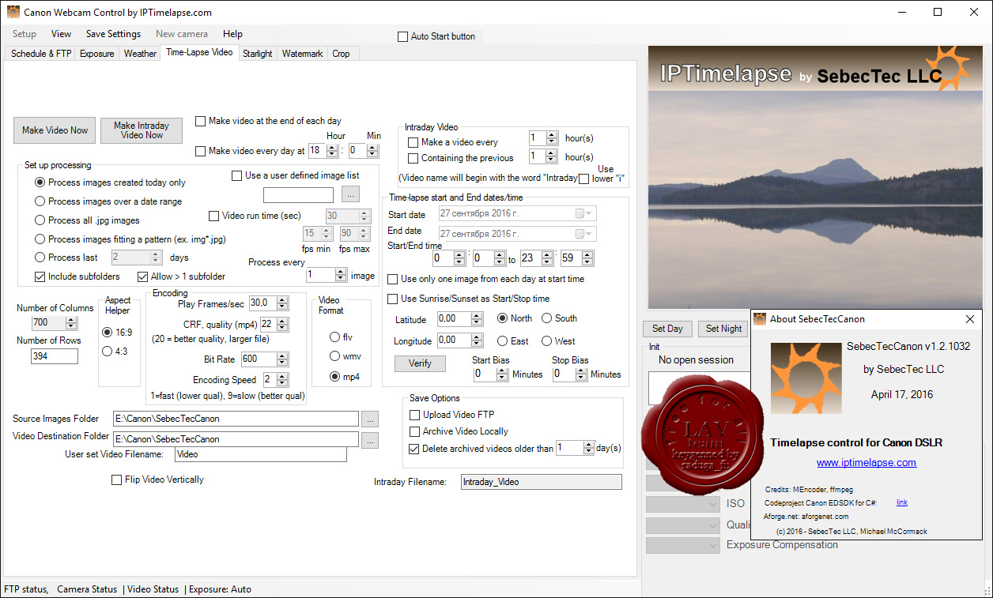993x598 pixels.
Task: Click Make Intraday Video Now button
Action: (x=142, y=130)
